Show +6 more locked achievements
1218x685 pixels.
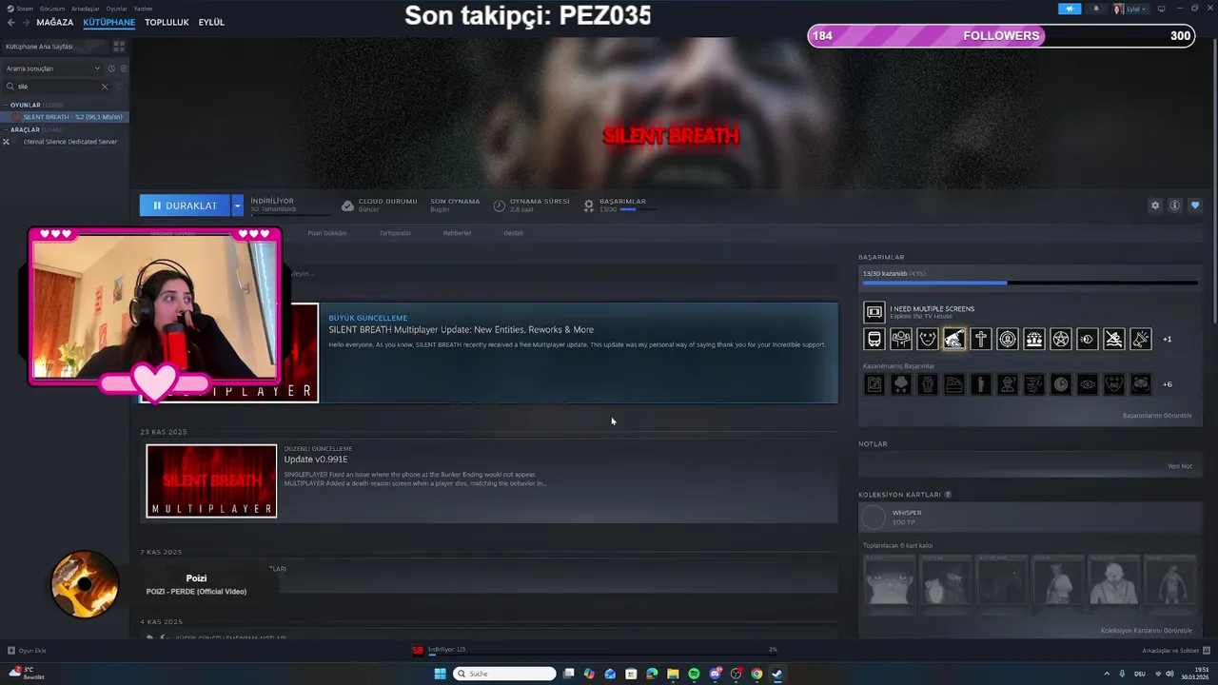pyautogui.click(x=1168, y=384)
